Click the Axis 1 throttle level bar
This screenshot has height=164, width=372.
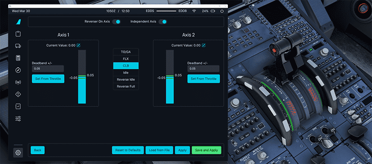pyautogui.click(x=82, y=77)
